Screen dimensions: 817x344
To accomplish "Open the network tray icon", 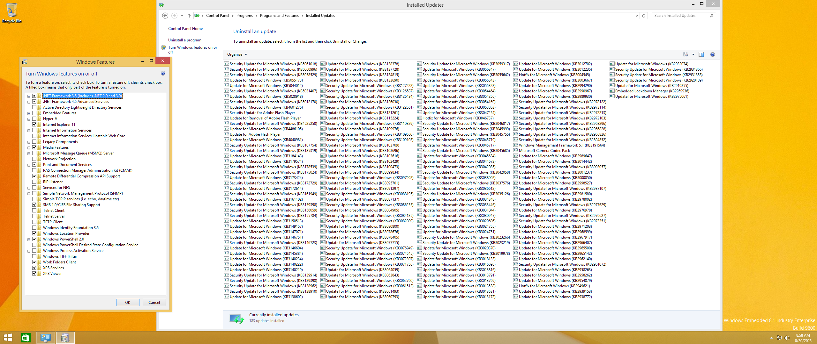I will point(779,338).
